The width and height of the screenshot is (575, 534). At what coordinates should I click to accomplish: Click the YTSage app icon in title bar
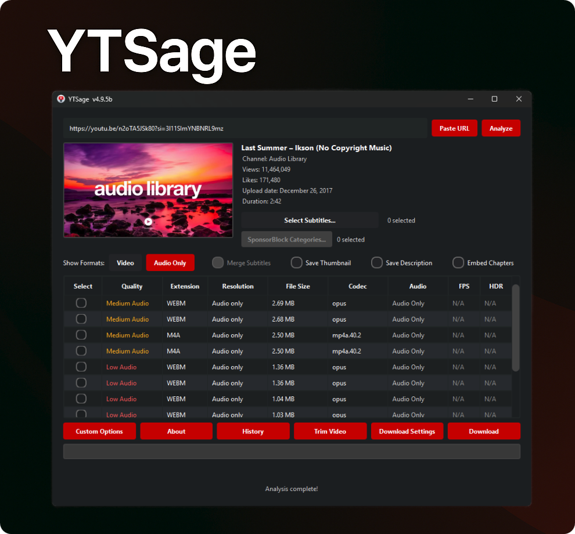[61, 99]
